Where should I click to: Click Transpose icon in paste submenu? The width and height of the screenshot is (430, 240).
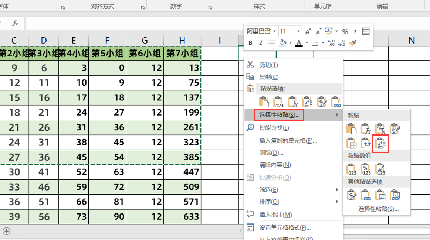[x=380, y=143]
